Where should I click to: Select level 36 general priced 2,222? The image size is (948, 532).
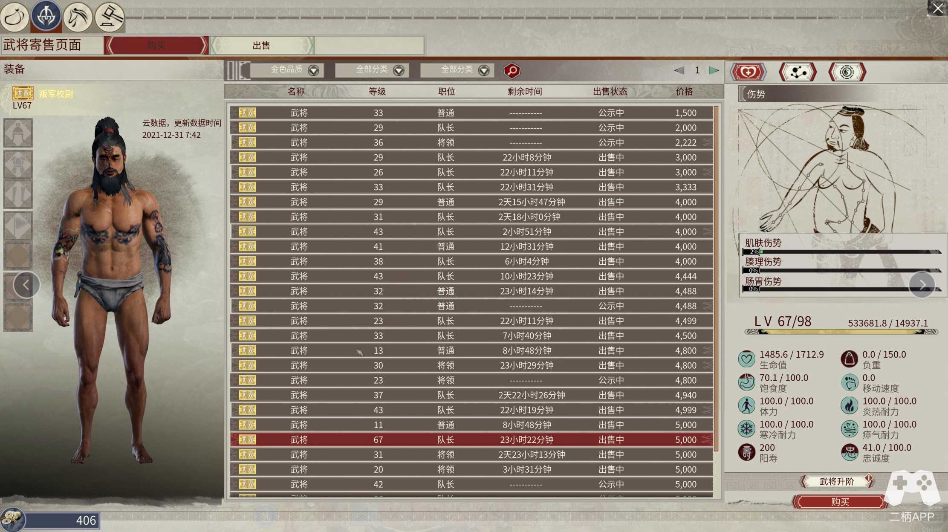tap(471, 142)
